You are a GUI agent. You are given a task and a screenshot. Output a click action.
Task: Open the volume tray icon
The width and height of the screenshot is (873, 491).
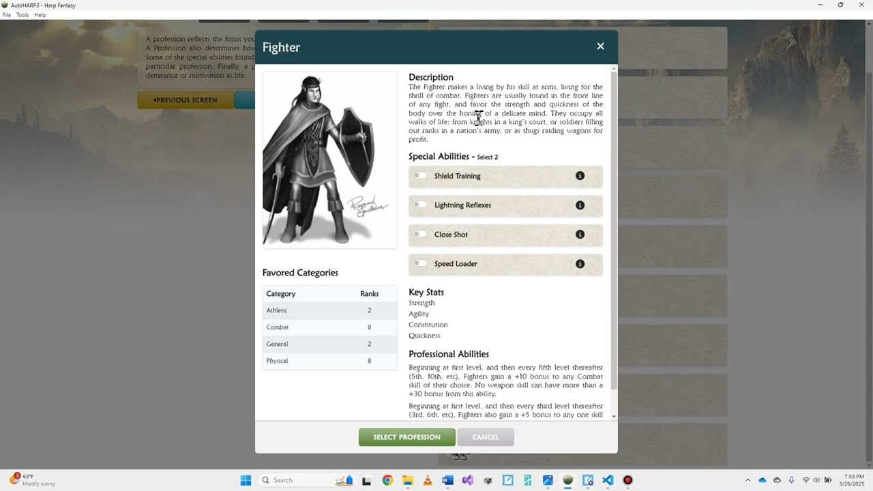pos(816,480)
